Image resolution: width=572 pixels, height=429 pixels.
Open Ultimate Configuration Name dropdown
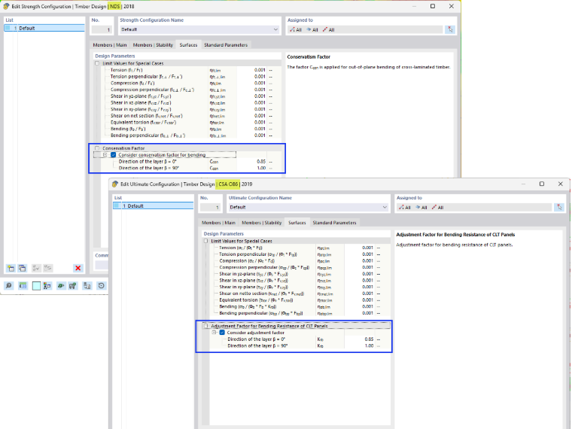coord(385,207)
